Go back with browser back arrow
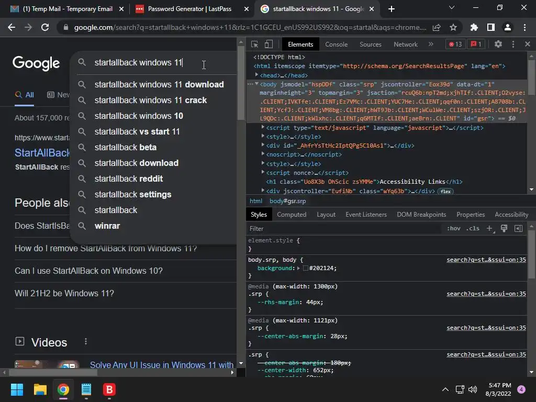 [12, 27]
